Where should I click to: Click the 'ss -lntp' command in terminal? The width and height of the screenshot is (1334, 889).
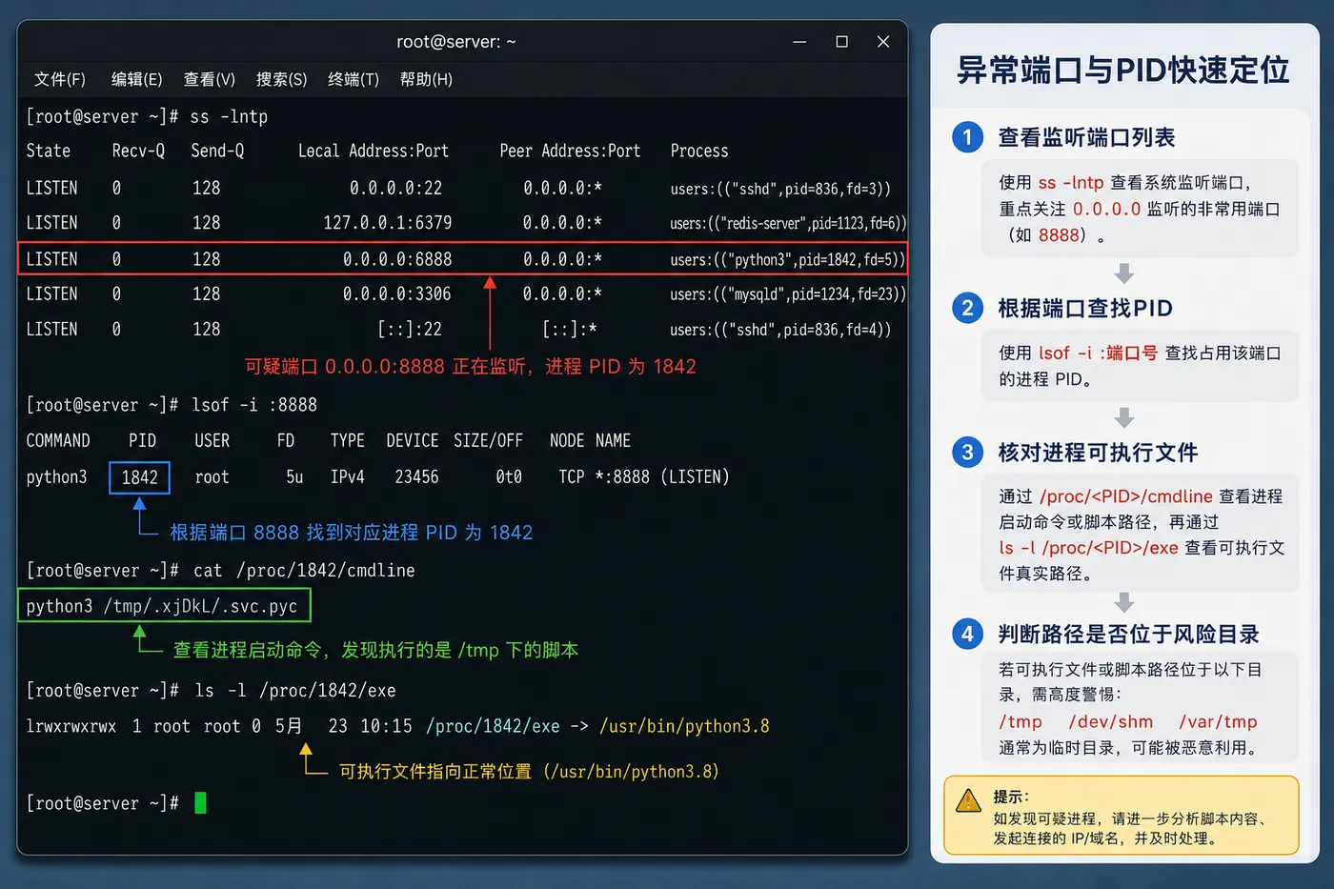click(229, 116)
